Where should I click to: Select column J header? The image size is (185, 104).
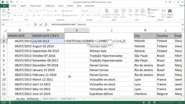click(x=112, y=30)
